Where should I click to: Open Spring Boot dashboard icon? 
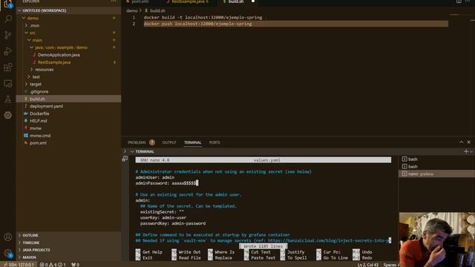(x=8, y=115)
